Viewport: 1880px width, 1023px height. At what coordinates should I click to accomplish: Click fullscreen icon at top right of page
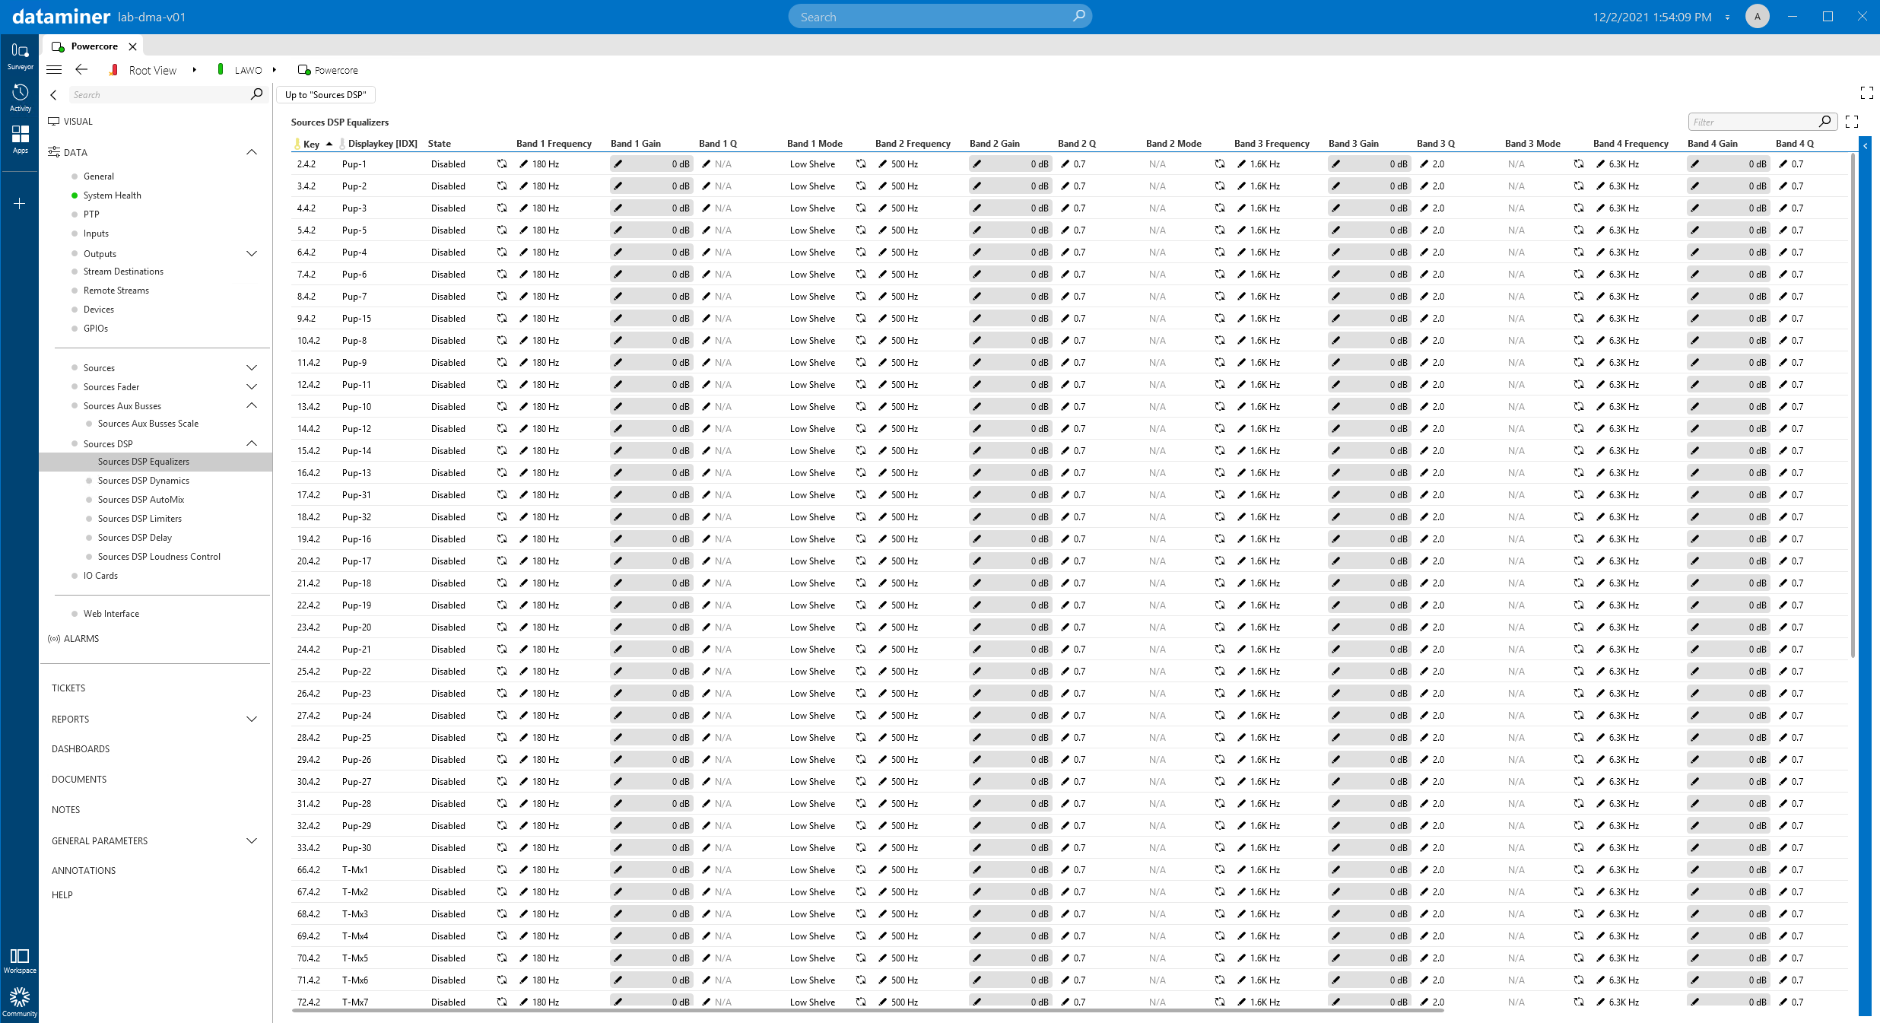point(1866,93)
